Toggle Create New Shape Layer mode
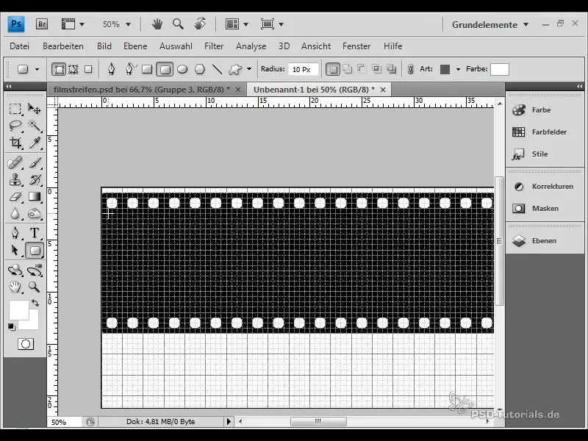Screen dimensions: 588x441 [x=333, y=69]
